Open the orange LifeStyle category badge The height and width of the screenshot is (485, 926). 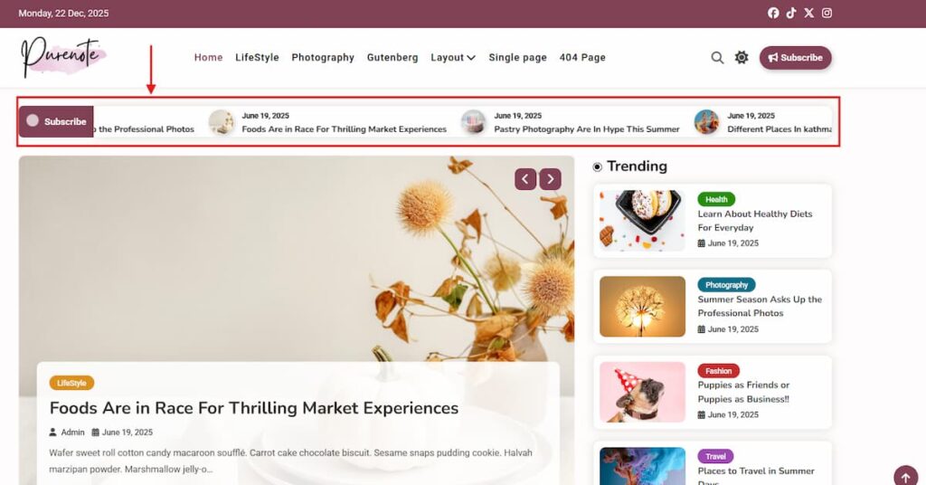tap(71, 383)
